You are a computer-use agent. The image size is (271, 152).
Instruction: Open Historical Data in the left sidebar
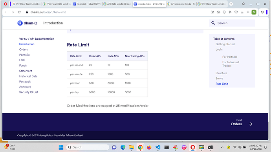(28, 76)
